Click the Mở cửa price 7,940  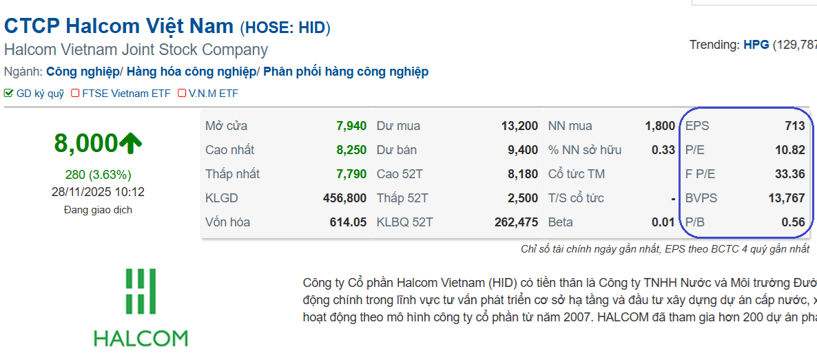[351, 126]
